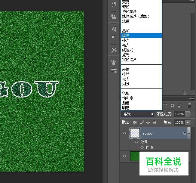Select 滤色 blend mode

coord(142,7)
